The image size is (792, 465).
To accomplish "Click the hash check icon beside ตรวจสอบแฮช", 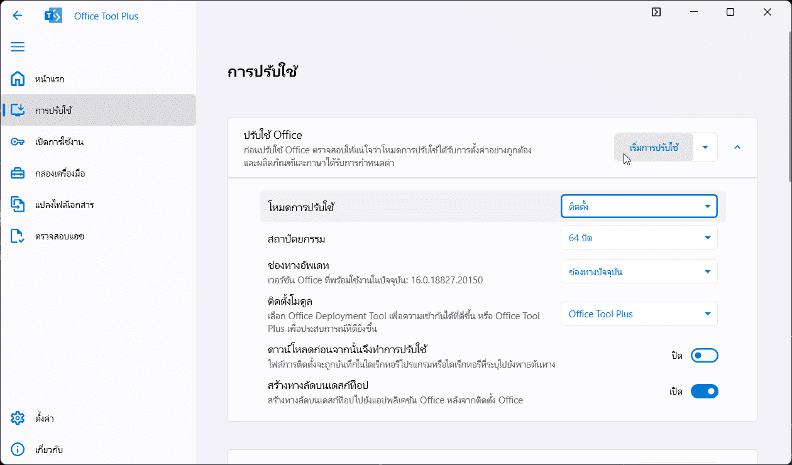I will pyautogui.click(x=18, y=236).
